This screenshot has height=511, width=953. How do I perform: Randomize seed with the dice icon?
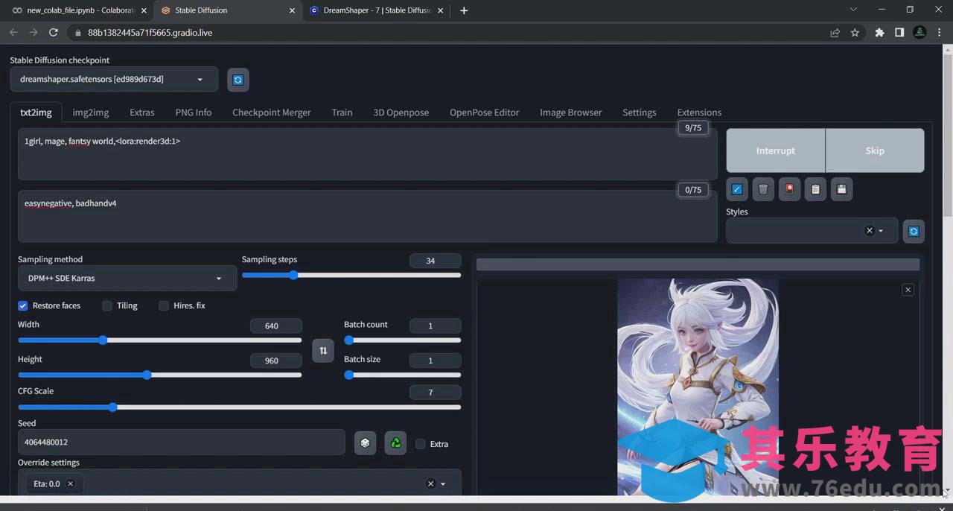pos(365,443)
